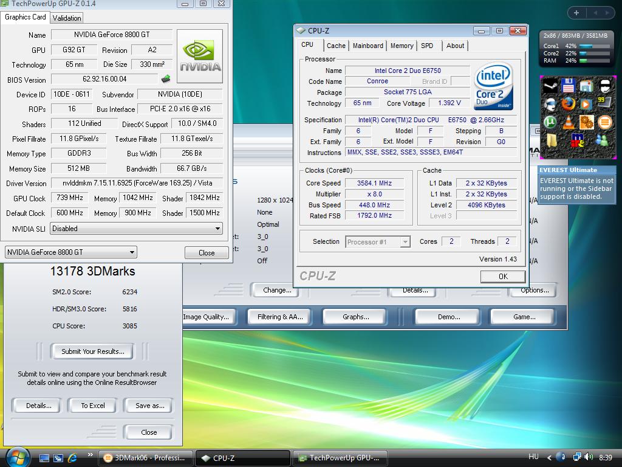This screenshot has height=467, width=622.
Task: Launch Firefox from the launcher gadget
Action: [568, 104]
